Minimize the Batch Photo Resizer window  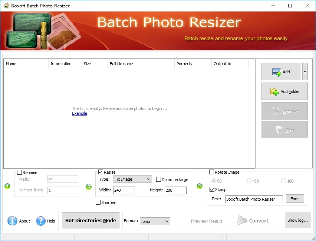273,6
